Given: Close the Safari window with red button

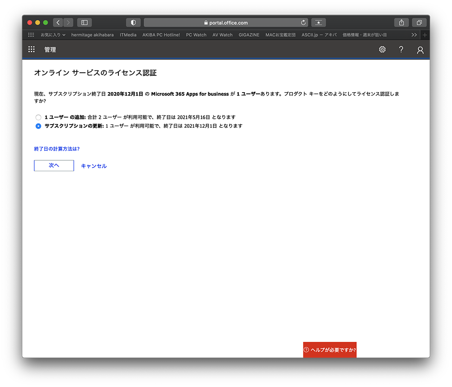Looking at the screenshot, I should coord(30,23).
